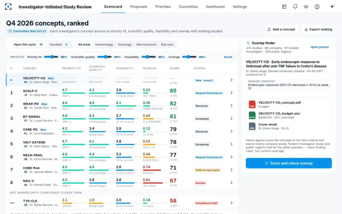Open packet link
The width and height of the screenshot is (342, 214).
[319, 47]
